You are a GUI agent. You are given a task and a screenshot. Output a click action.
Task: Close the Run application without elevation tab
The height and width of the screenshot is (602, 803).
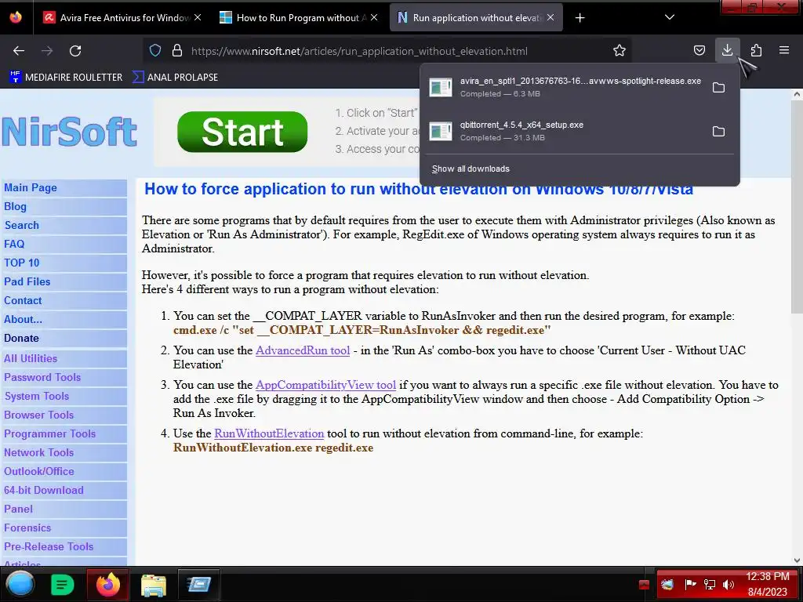coord(550,17)
